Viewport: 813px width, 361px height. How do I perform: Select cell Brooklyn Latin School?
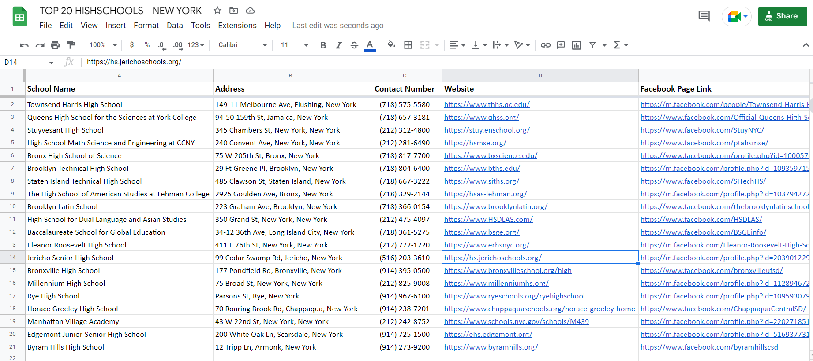coord(119,206)
